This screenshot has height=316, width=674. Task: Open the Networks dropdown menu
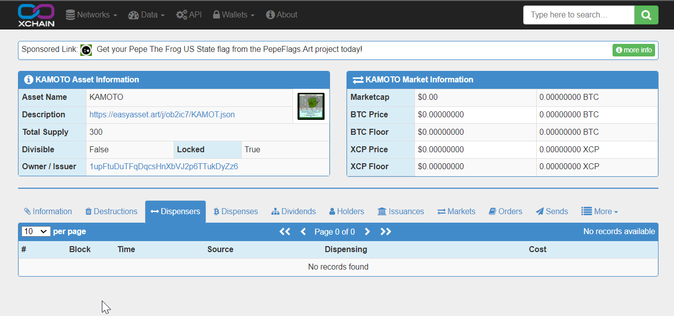point(91,15)
